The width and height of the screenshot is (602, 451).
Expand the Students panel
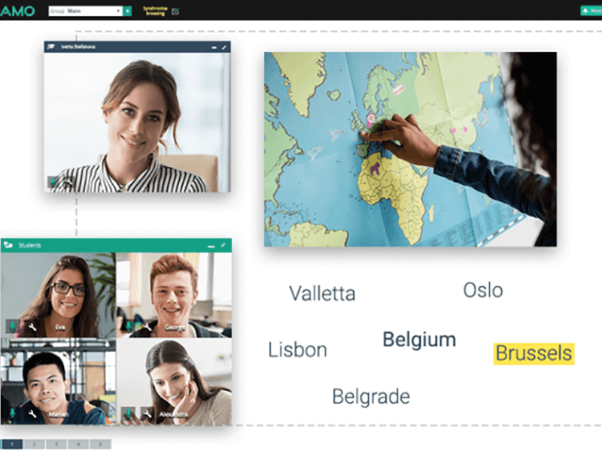pos(223,245)
